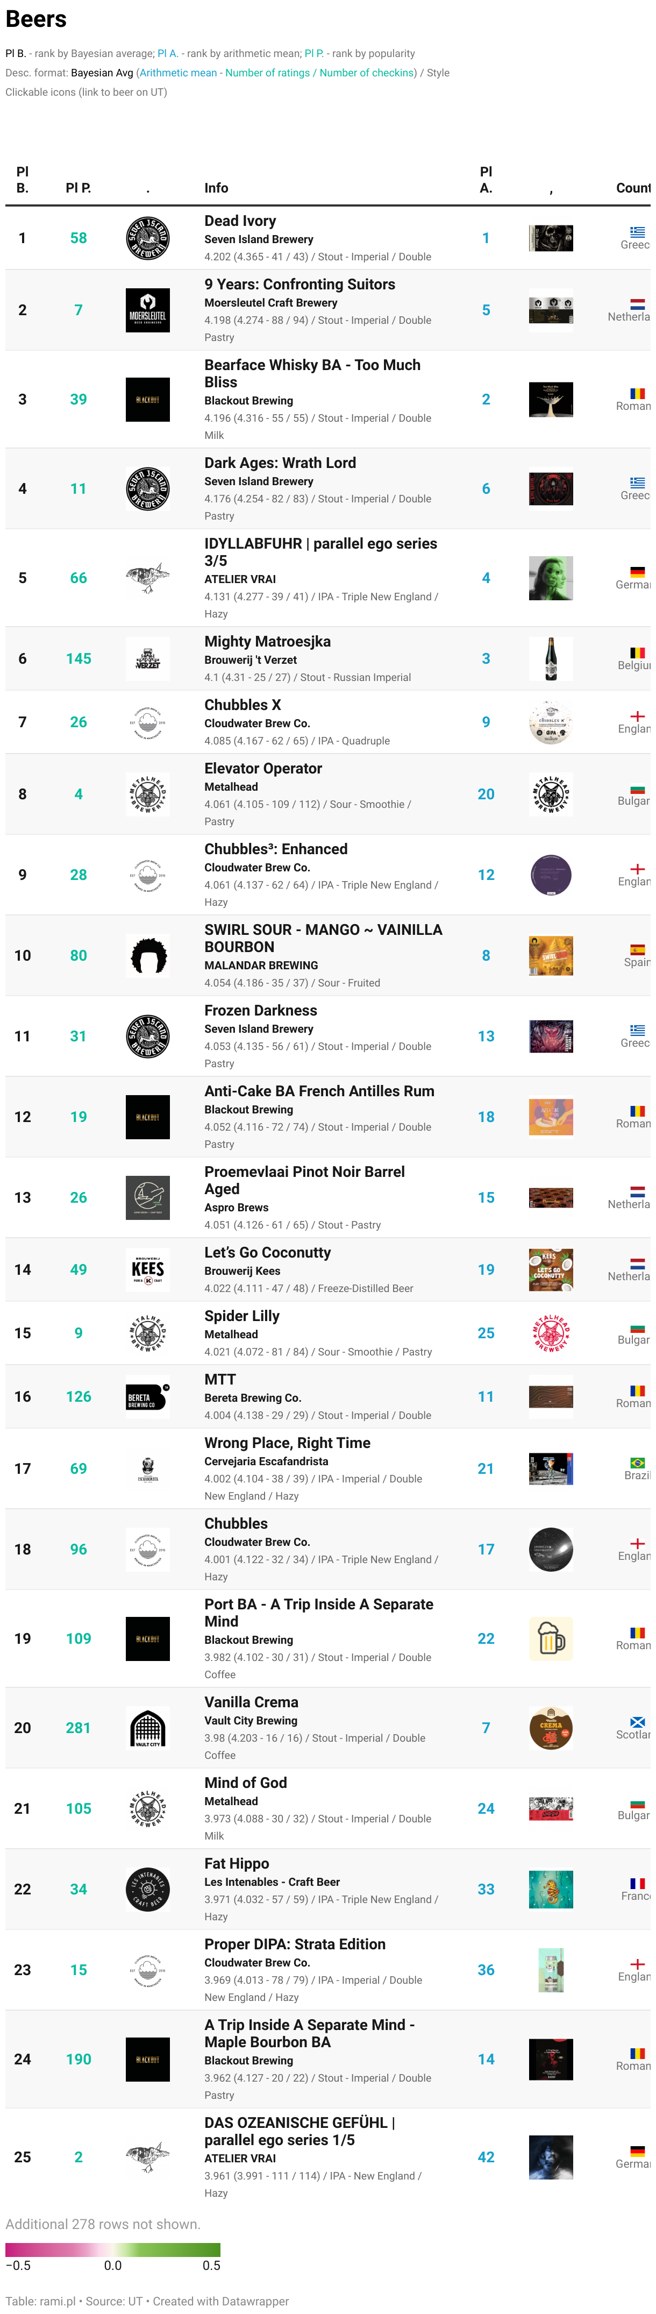Open the Bereta Brewing Co. logo icon

[x=147, y=1396]
